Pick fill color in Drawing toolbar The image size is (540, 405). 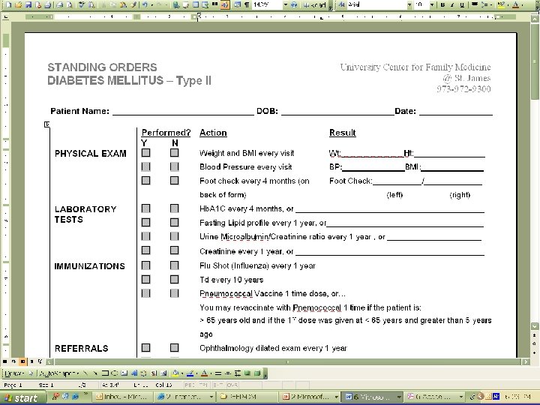pos(176,373)
